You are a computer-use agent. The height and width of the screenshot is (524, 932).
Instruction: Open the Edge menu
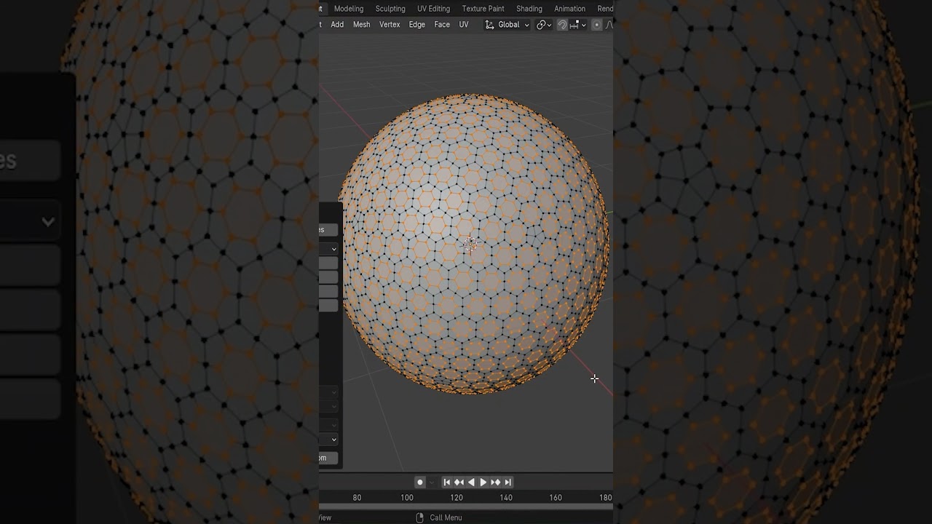(x=417, y=25)
